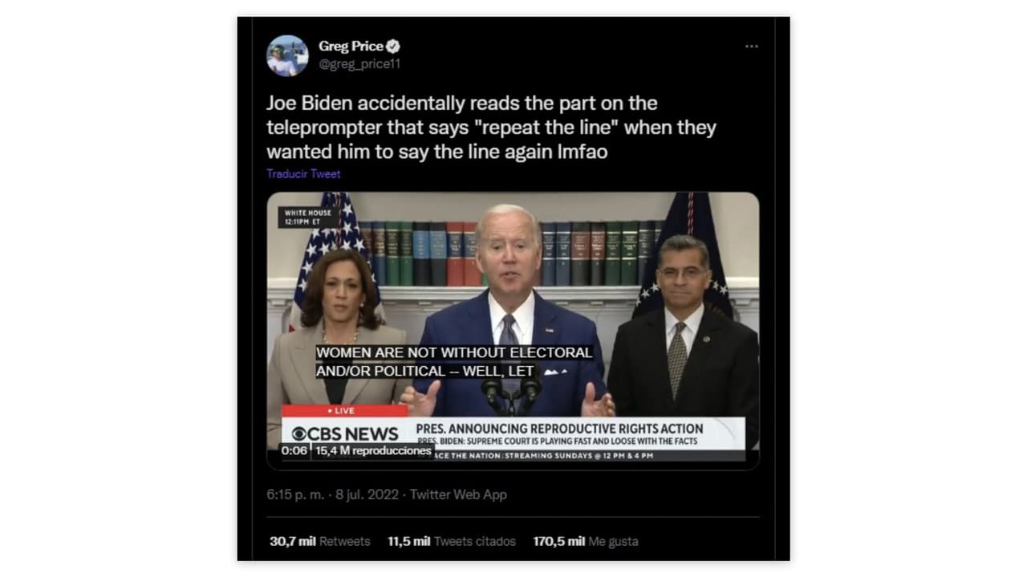Open the @greg_price11 handle link

coord(359,64)
